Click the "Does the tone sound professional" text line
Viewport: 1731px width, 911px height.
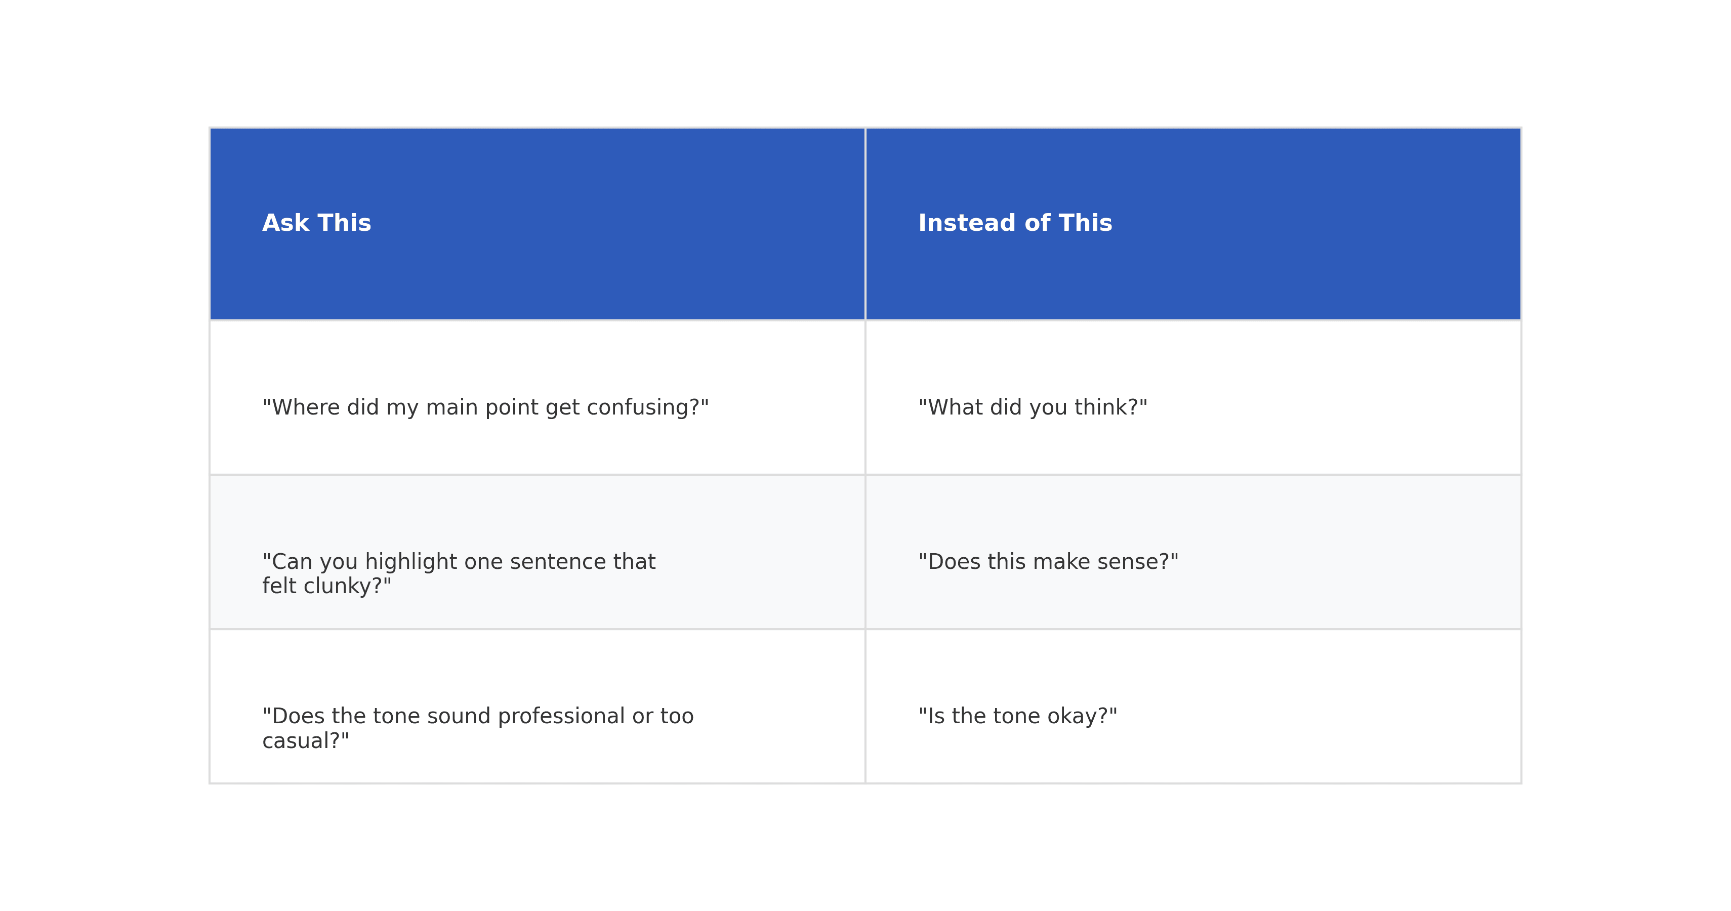click(x=477, y=716)
